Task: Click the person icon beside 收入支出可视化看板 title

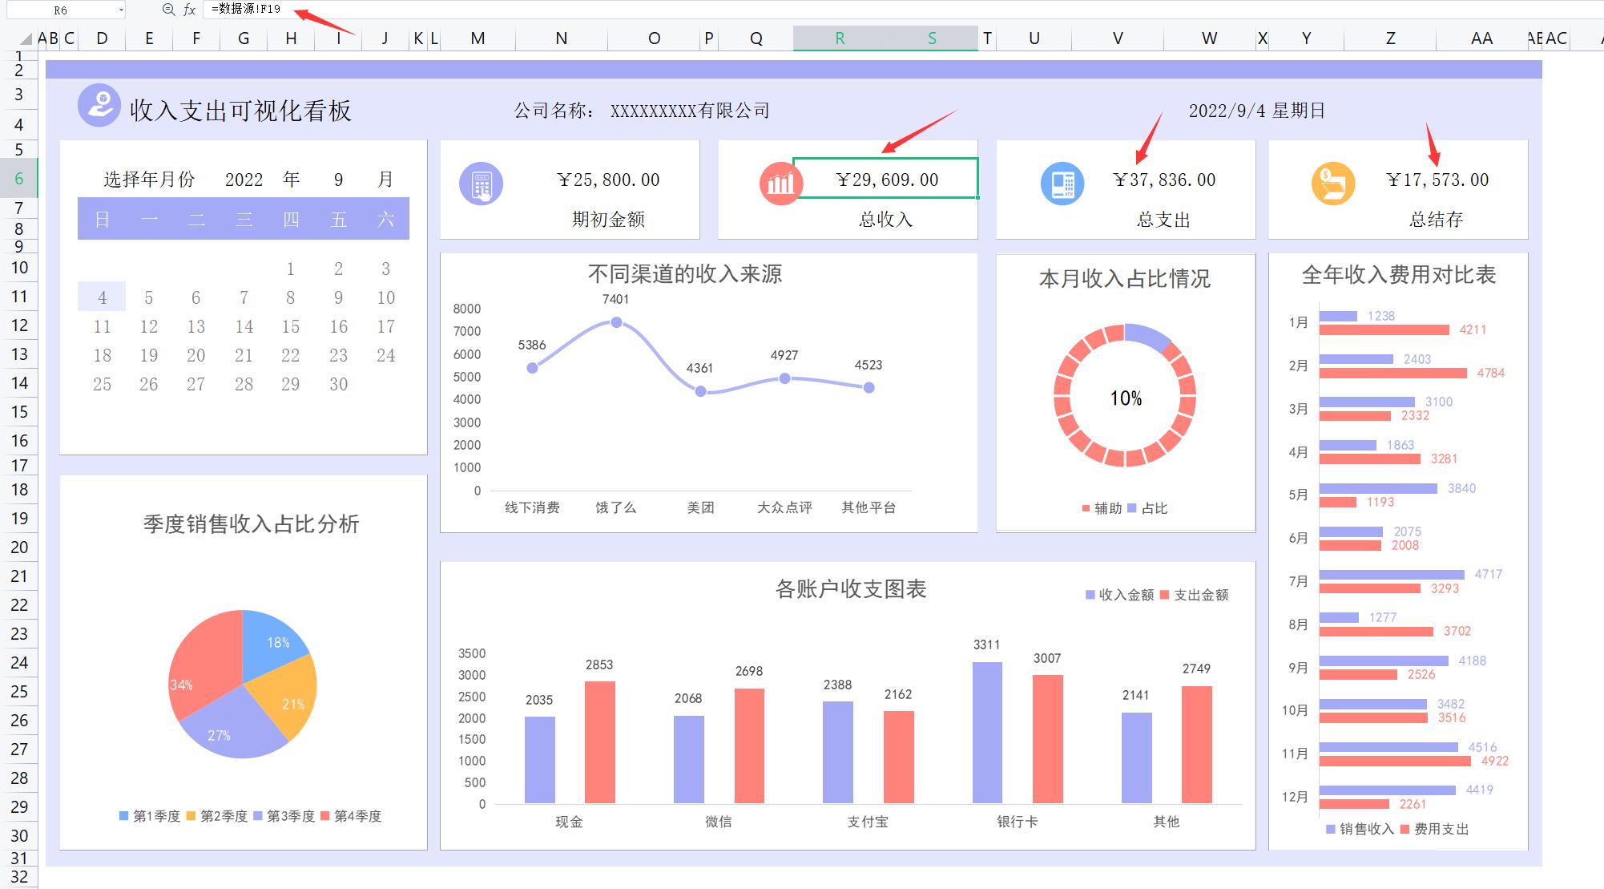Action: pos(97,107)
